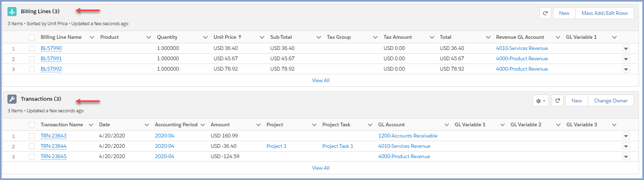
Task: Select all Transactions rows checkbox
Action: tap(32, 125)
